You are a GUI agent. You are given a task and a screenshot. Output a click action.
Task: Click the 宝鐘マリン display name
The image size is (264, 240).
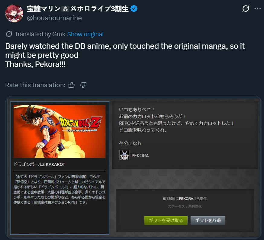(x=43, y=9)
